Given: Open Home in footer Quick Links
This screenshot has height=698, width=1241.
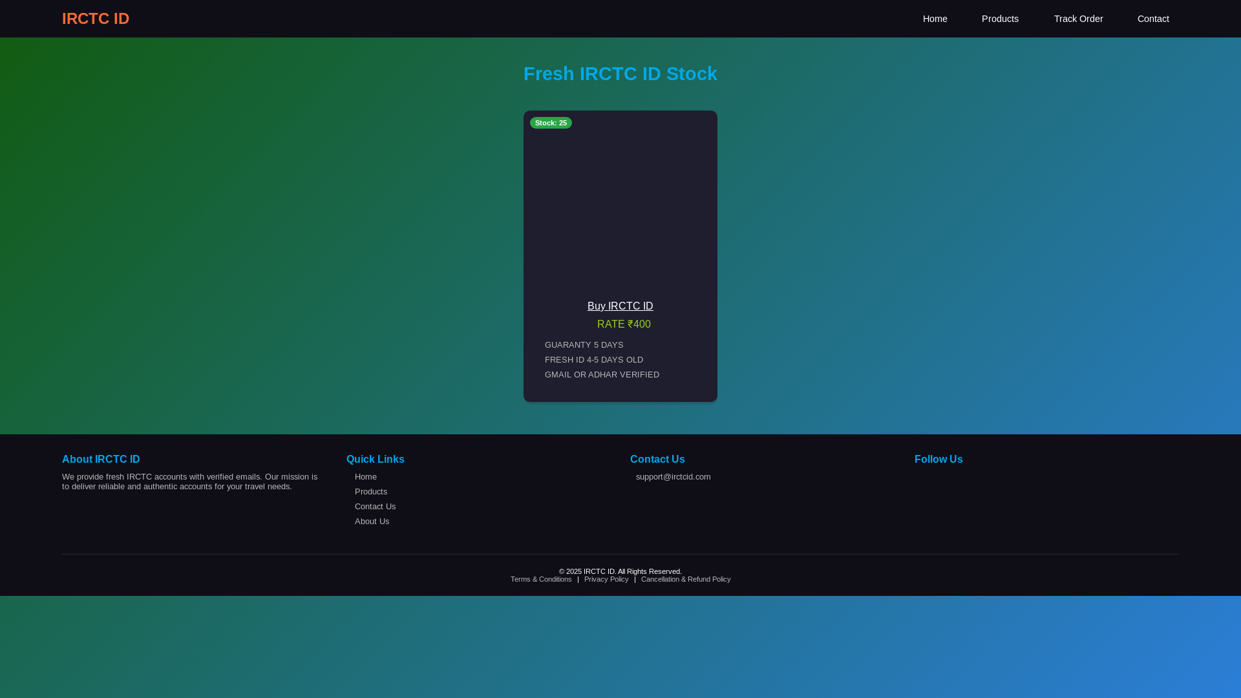Looking at the screenshot, I should [366, 477].
